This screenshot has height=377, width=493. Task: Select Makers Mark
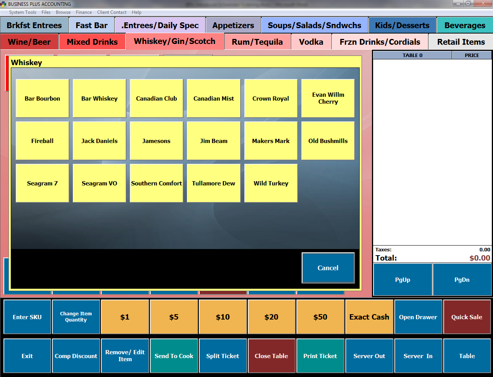[x=271, y=141]
